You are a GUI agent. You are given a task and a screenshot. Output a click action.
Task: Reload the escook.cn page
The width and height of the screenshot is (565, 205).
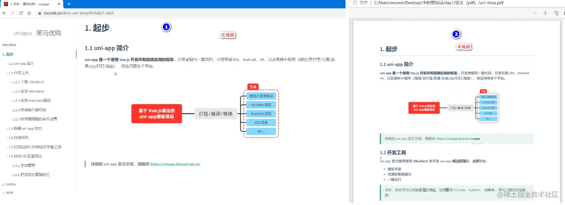(21, 13)
